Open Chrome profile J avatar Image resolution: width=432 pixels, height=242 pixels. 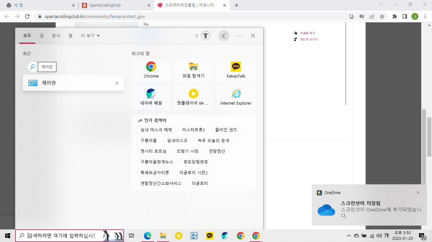tap(415, 16)
